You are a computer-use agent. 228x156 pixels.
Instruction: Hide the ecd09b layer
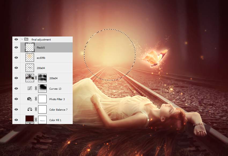click(16, 57)
